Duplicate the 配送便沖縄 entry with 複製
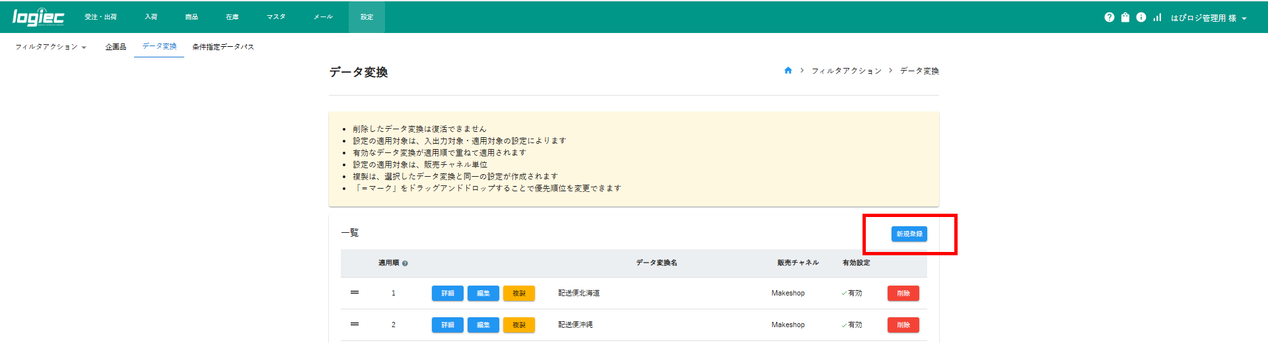 pyautogui.click(x=518, y=325)
